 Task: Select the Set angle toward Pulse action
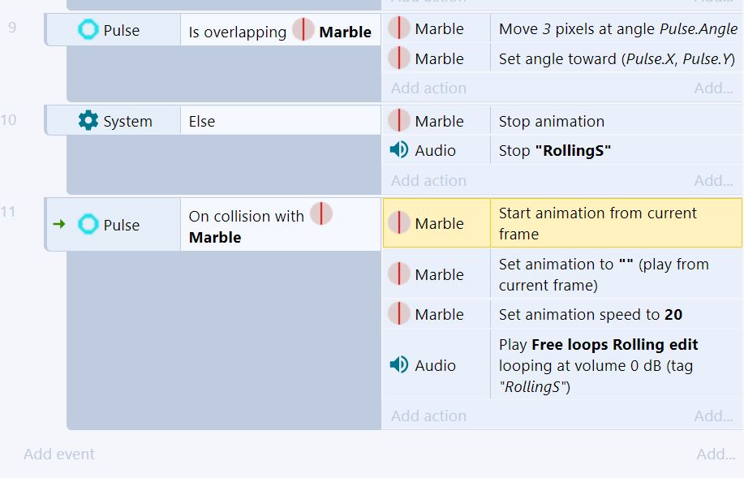[x=615, y=58]
